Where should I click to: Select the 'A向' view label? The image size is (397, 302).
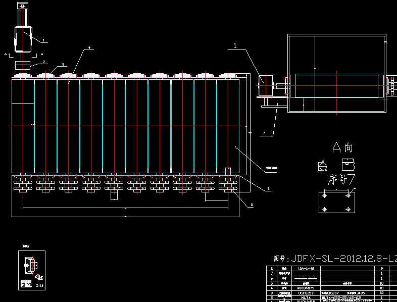(x=342, y=147)
